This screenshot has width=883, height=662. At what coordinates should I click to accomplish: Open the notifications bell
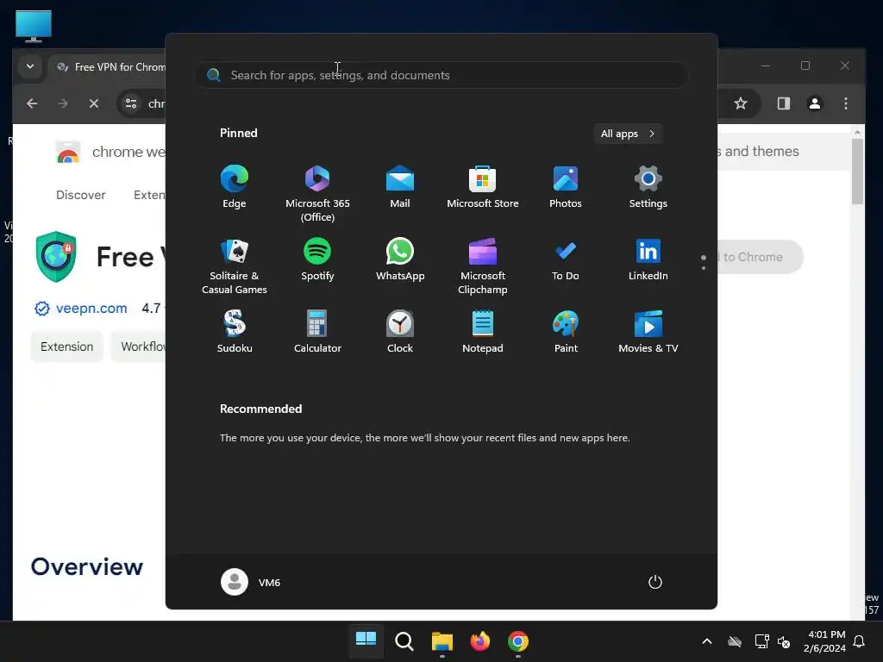(860, 641)
